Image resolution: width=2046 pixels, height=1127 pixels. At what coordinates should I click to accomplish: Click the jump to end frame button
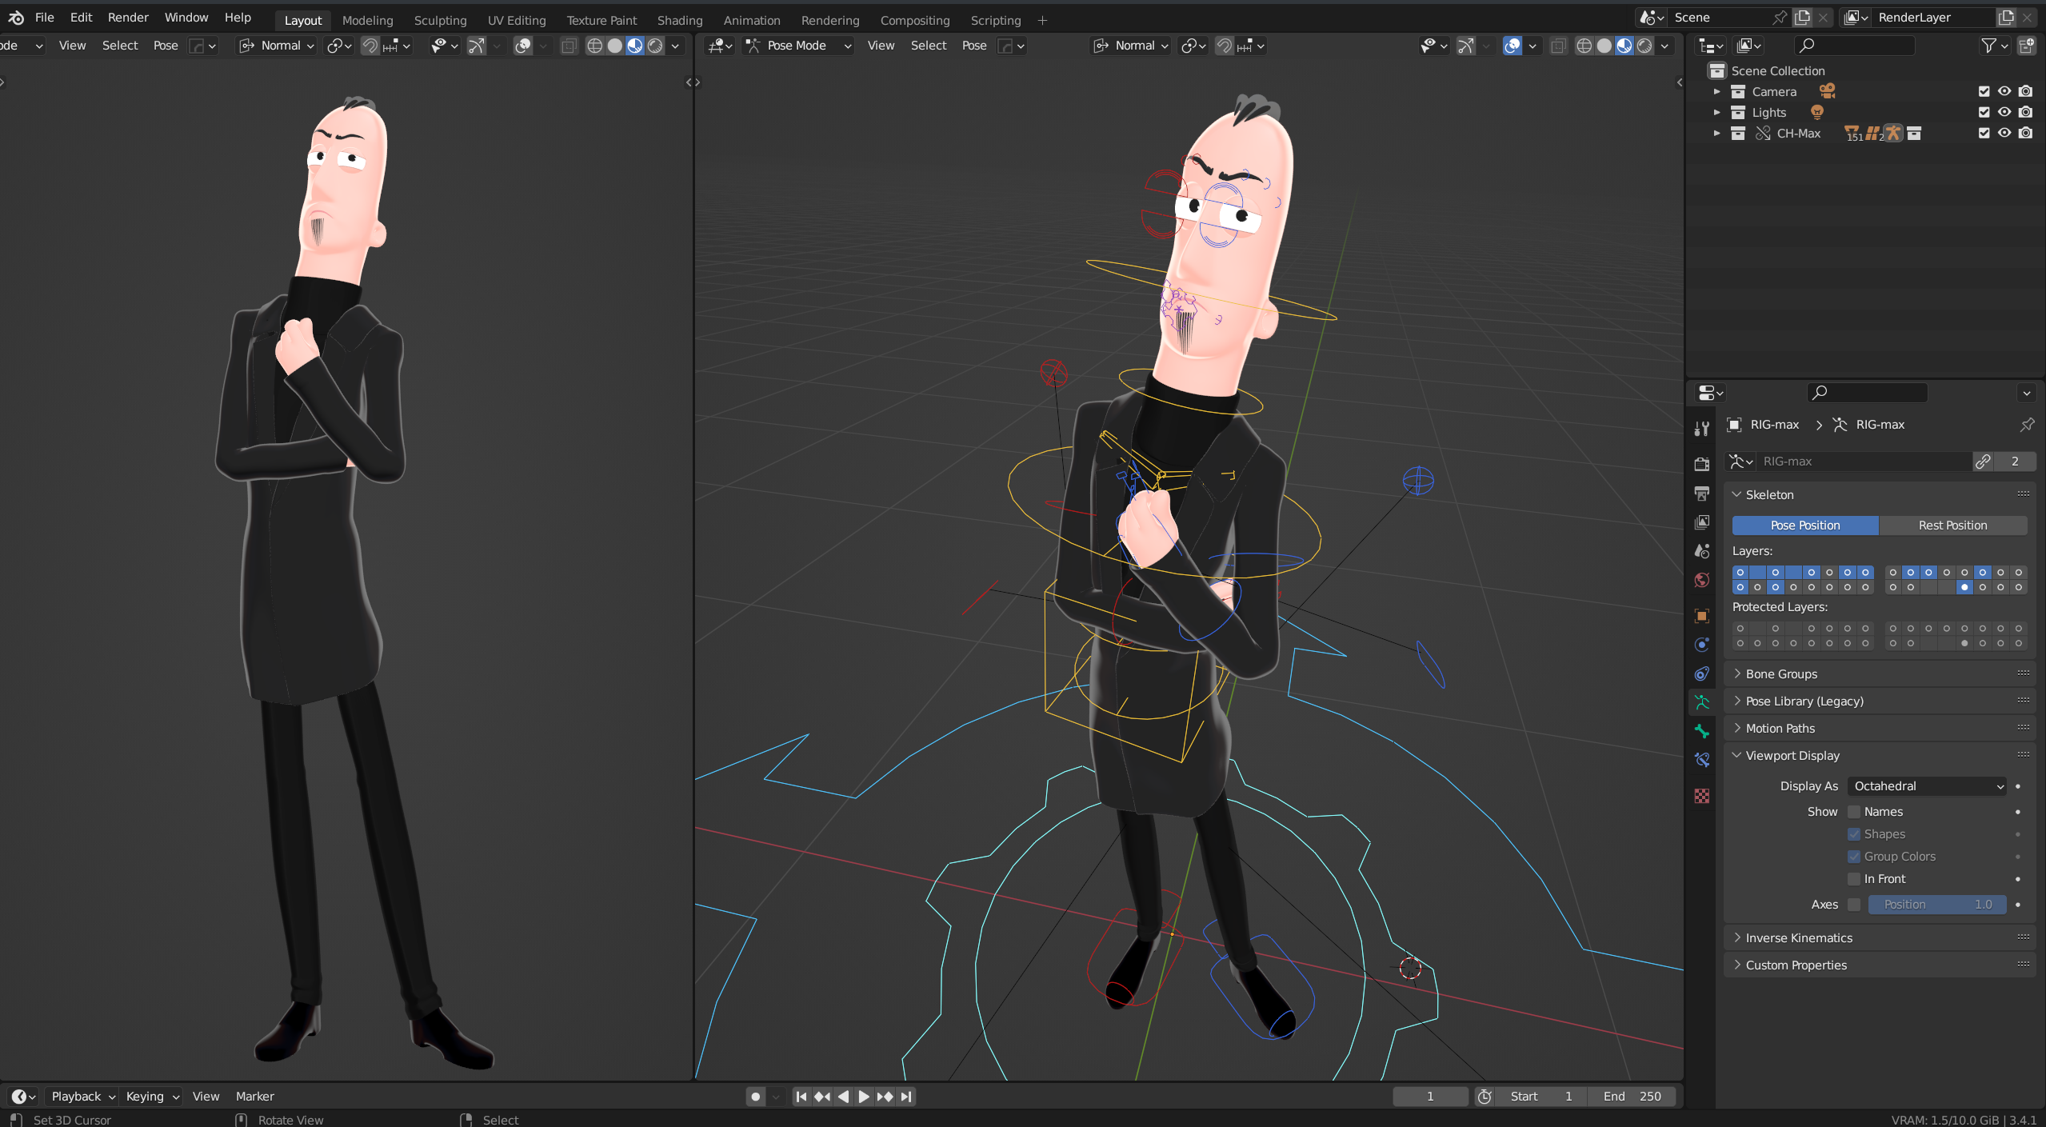pos(905,1097)
